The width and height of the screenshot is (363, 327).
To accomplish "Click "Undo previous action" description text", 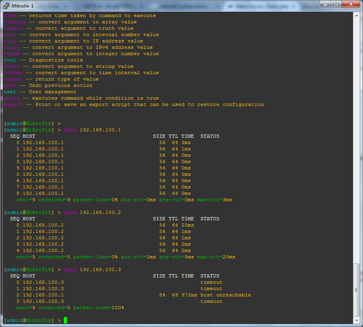I will [x=61, y=85].
